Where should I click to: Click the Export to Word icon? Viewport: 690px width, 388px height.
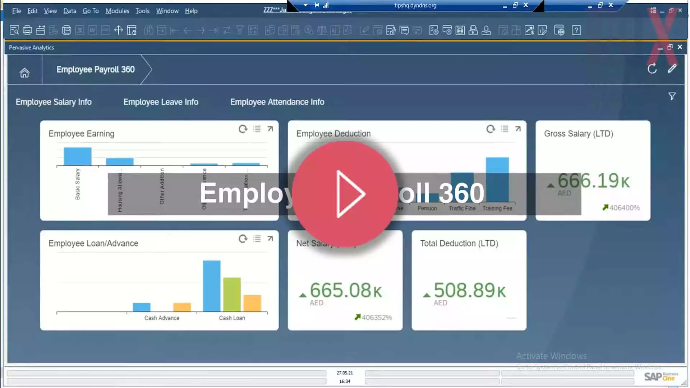92,30
